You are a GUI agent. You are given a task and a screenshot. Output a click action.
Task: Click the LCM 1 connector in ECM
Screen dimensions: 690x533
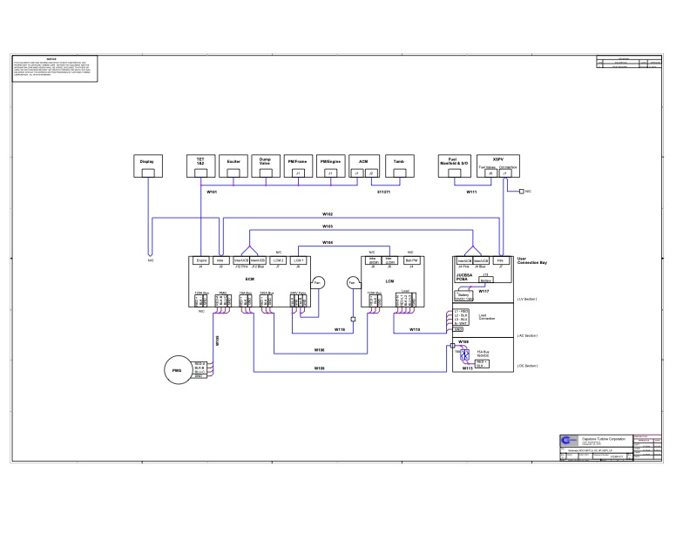tap(298, 260)
